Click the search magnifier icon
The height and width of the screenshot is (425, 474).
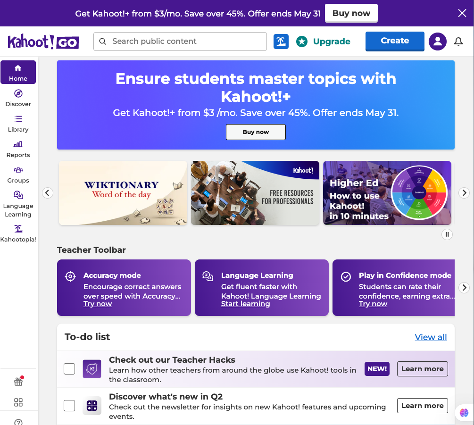[x=103, y=42]
